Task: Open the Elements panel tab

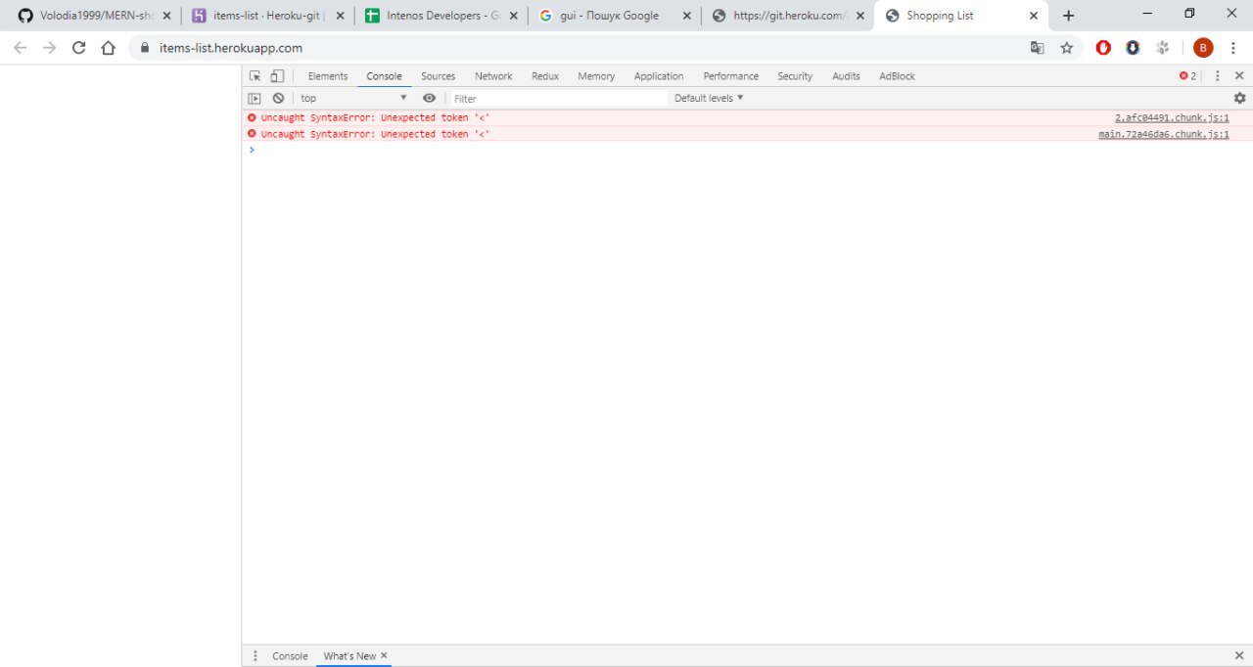Action: tap(327, 76)
